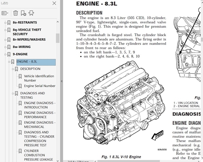Click bookmark icon beside 8w-WIRING

tap(9, 47)
